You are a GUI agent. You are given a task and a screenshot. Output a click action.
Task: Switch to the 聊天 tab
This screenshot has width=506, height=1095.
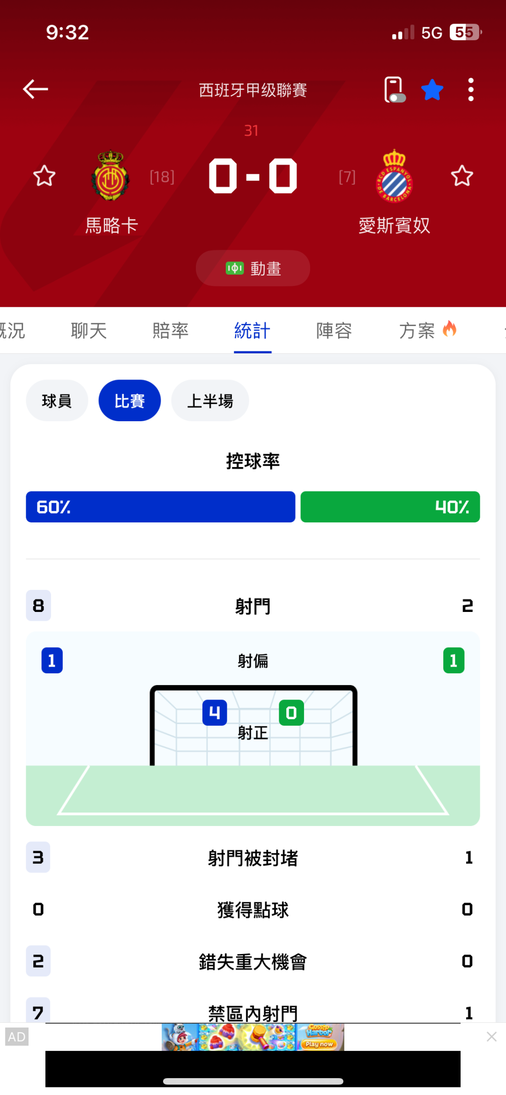click(89, 331)
